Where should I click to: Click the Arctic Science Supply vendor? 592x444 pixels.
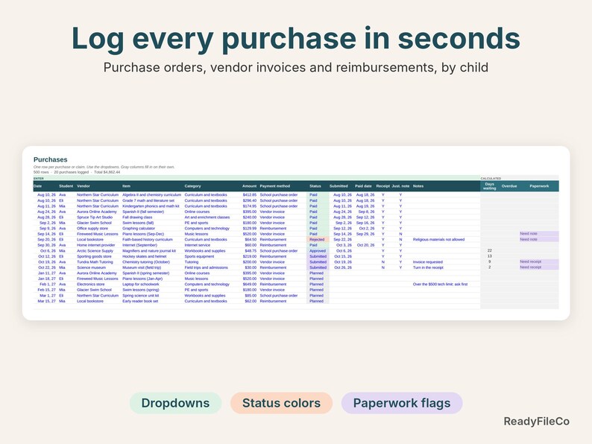(95, 251)
